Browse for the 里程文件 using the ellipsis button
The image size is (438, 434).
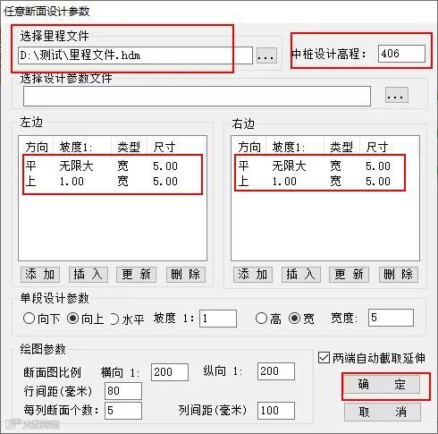pyautogui.click(x=266, y=55)
